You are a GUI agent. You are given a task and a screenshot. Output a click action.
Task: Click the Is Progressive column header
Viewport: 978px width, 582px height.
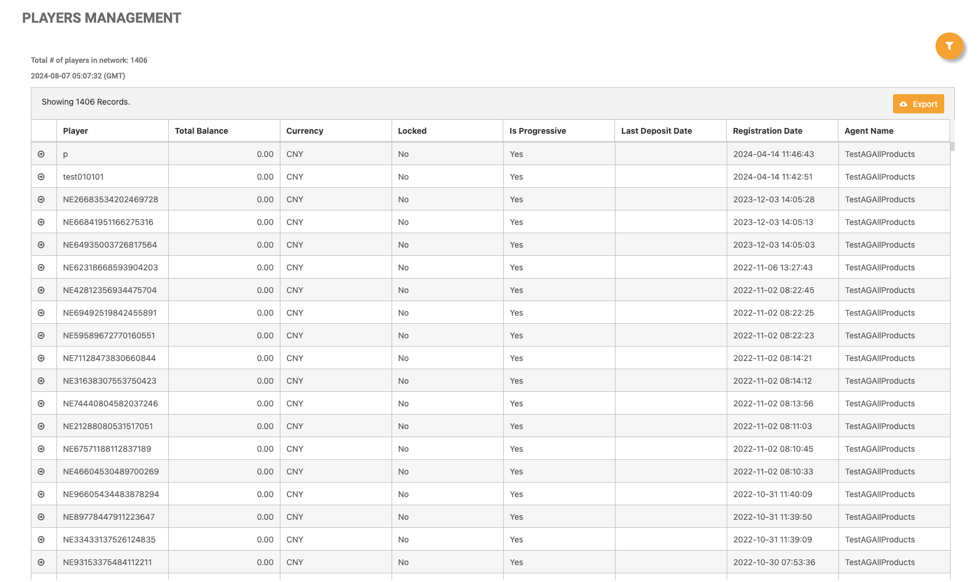coord(538,131)
